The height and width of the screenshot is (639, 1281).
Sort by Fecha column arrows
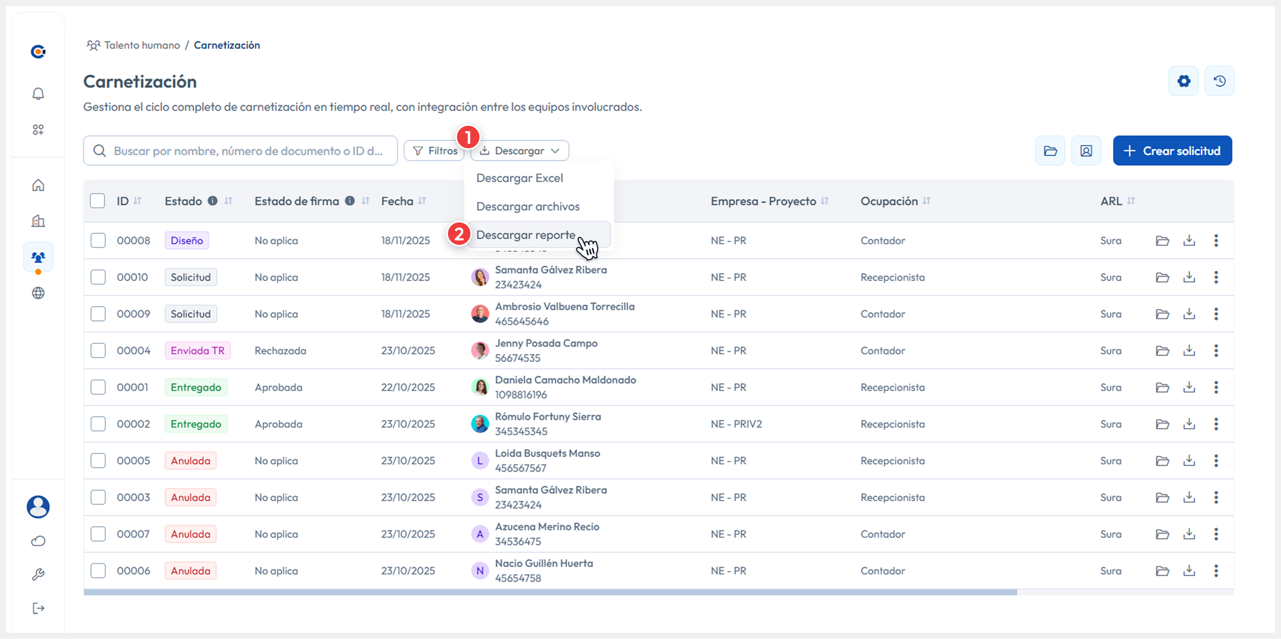click(423, 201)
